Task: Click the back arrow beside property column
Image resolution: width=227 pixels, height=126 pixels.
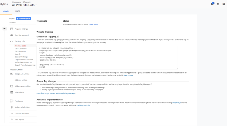Action: tap(5, 29)
